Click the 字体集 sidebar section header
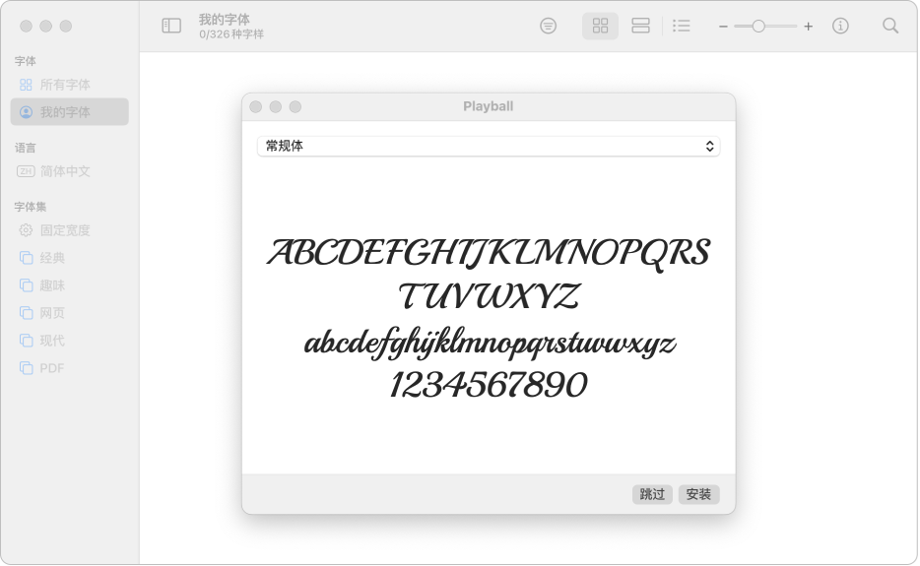 coord(31,207)
